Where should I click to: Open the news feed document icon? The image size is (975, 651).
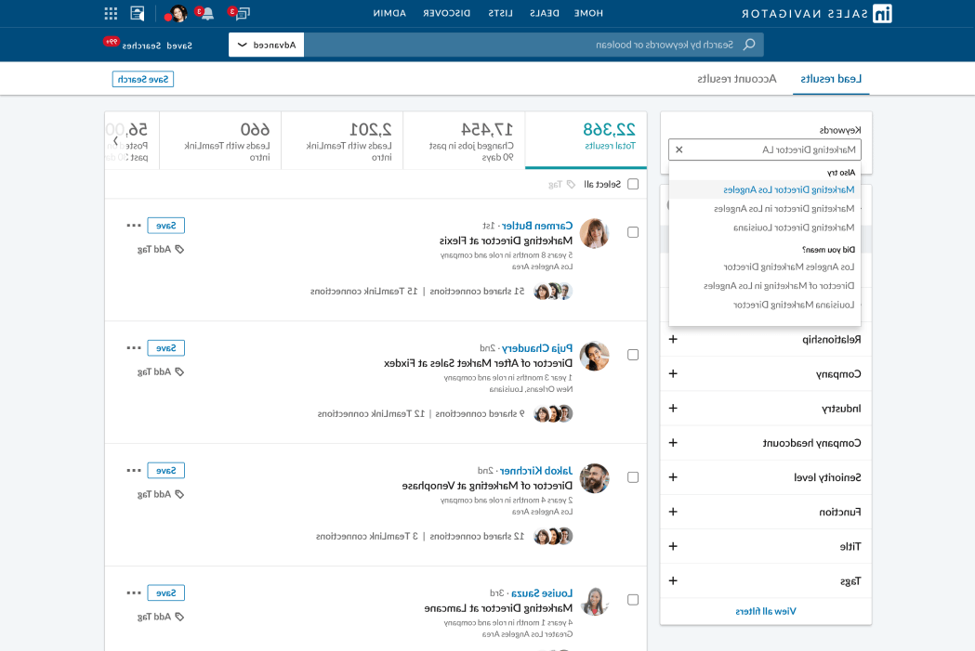tap(138, 13)
